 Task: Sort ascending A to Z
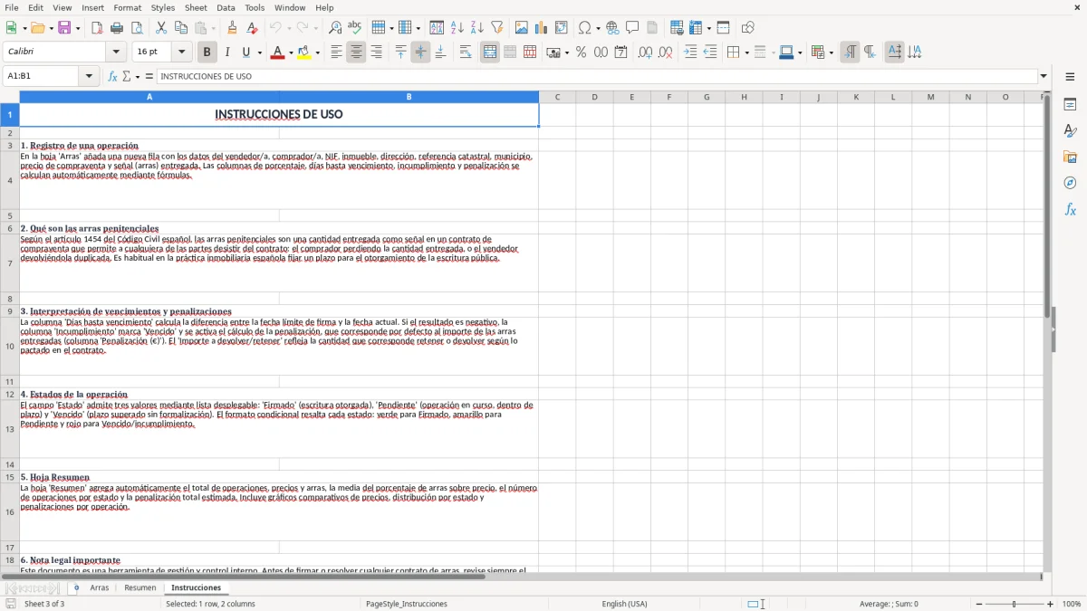point(457,28)
